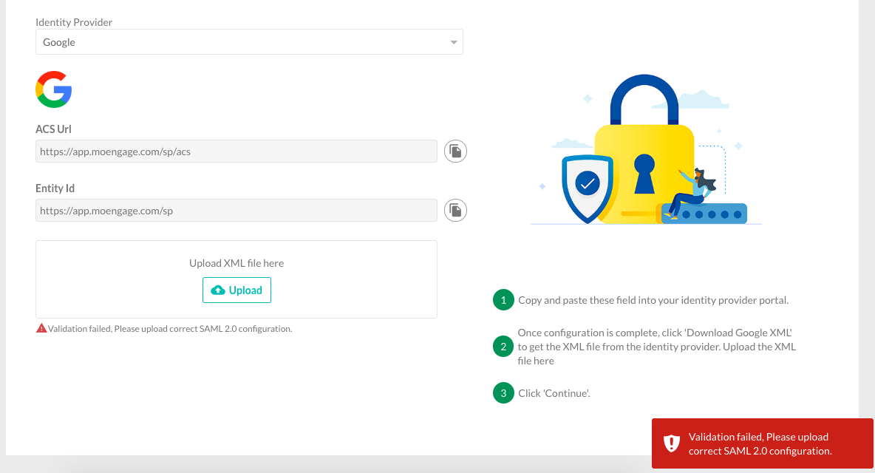Screen dimensions: 875x473
Task: Click the validation failed message under the upload box
Action: [170, 329]
